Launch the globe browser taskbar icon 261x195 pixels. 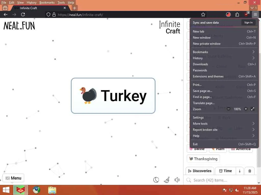tap(36, 190)
